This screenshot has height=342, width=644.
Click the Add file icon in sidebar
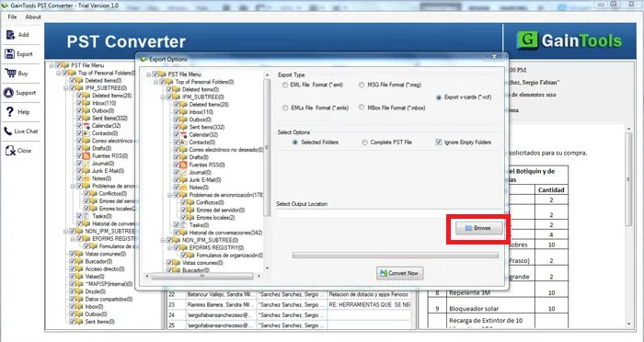[x=10, y=35]
